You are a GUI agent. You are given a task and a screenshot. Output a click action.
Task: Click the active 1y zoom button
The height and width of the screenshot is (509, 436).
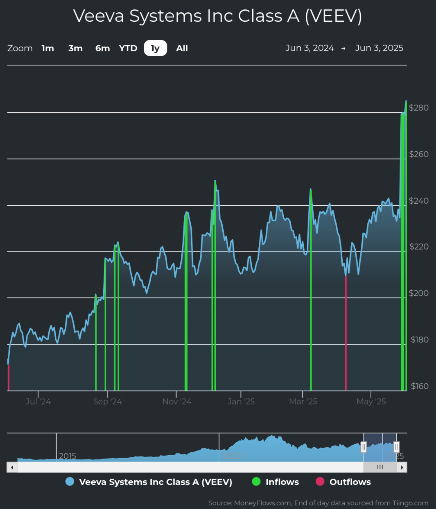pyautogui.click(x=155, y=48)
